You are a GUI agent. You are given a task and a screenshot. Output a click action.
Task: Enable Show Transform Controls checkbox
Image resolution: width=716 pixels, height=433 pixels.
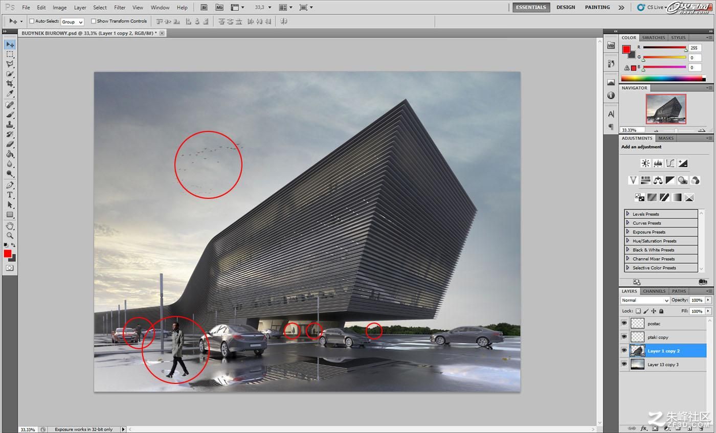click(x=94, y=21)
